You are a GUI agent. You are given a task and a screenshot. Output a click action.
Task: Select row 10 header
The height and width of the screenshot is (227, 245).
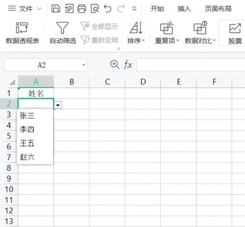9,189
